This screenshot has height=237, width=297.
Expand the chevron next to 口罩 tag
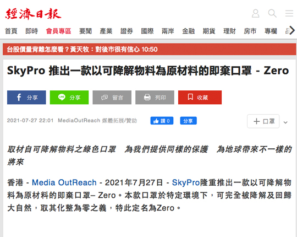[x=285, y=122]
